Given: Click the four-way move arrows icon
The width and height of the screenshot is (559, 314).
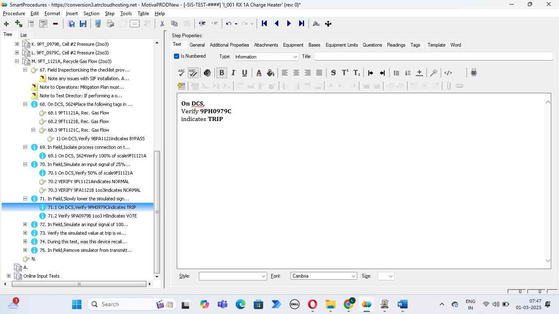Looking at the screenshot, I should [328, 24].
